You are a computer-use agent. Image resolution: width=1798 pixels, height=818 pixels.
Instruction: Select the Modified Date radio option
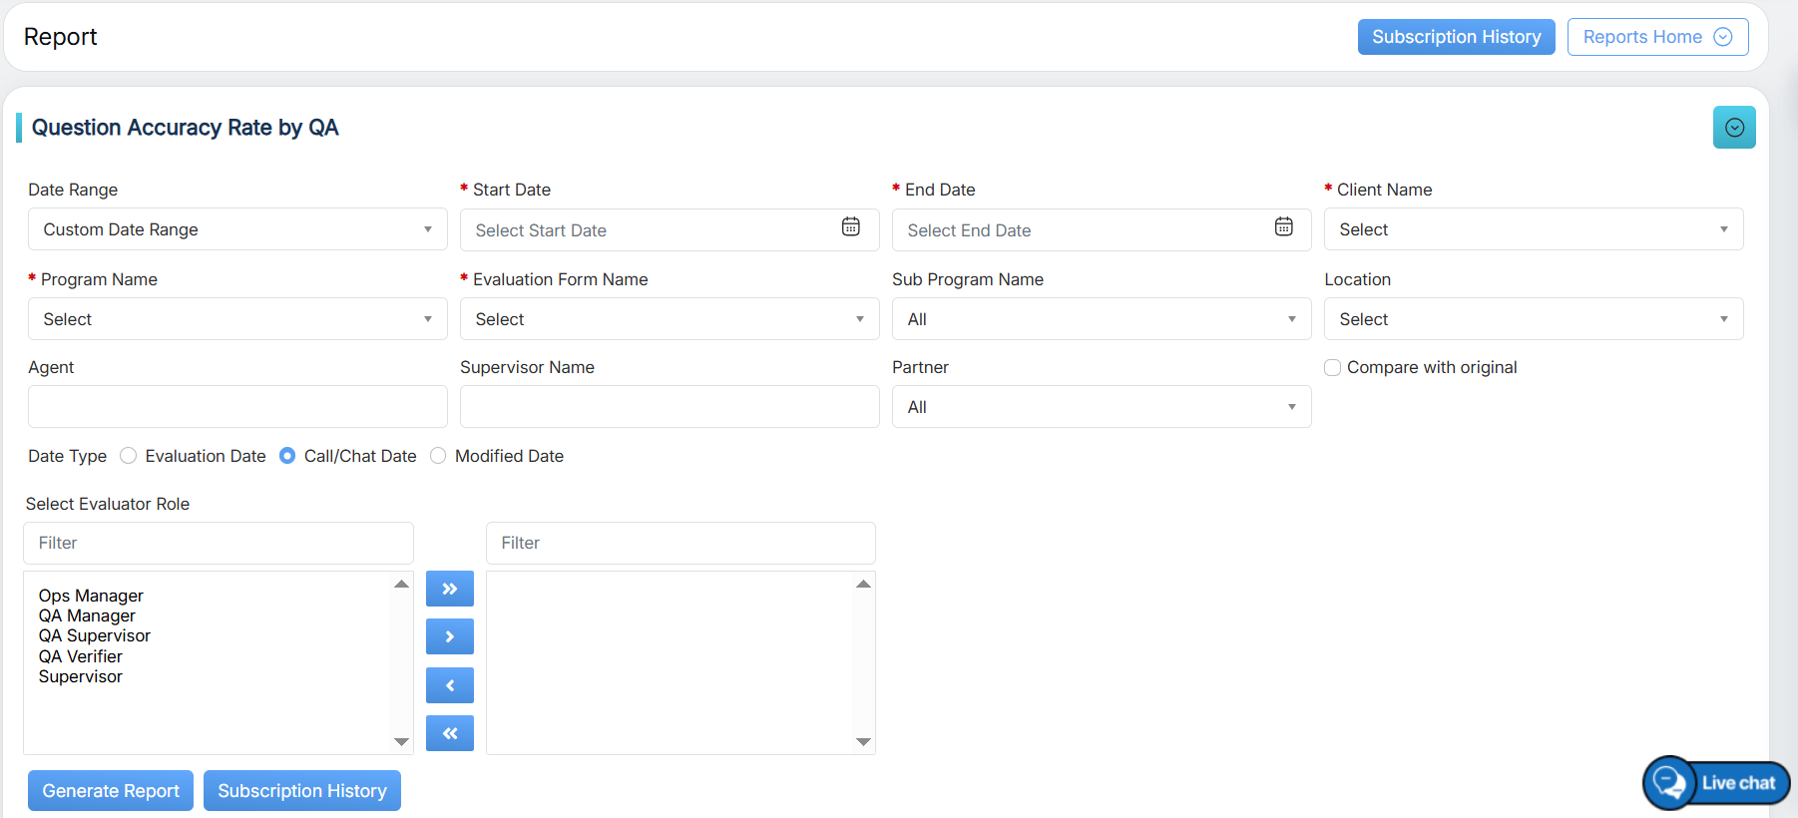point(438,456)
